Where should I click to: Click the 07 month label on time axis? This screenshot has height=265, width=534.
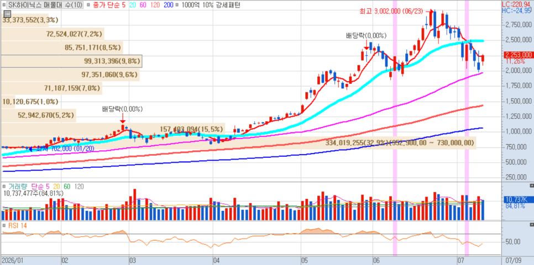click(x=462, y=260)
